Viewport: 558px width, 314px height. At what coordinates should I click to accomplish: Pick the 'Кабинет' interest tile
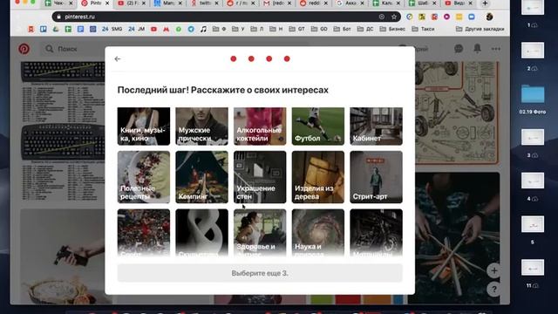pos(376,126)
